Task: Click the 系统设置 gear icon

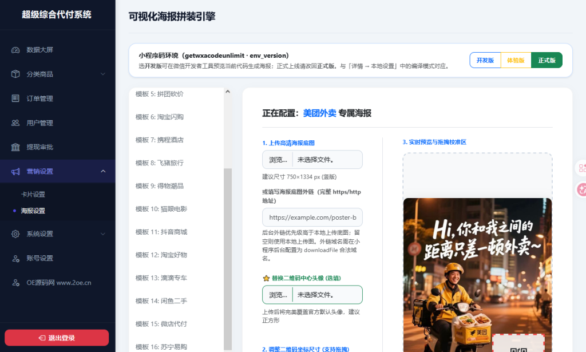Action: [x=15, y=234]
